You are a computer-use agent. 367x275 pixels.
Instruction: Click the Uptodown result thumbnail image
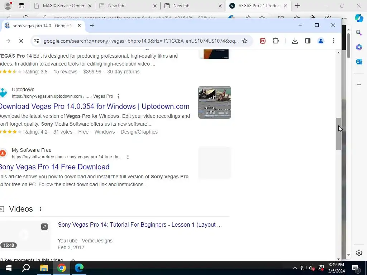click(x=215, y=102)
